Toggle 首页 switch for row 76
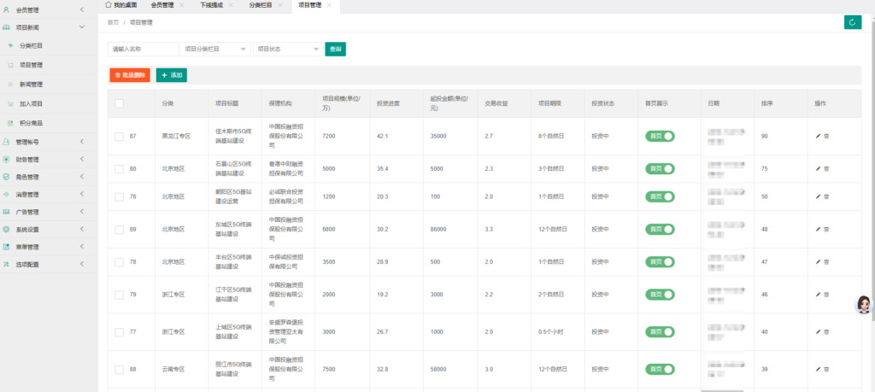This screenshot has width=875, height=392. tap(660, 196)
